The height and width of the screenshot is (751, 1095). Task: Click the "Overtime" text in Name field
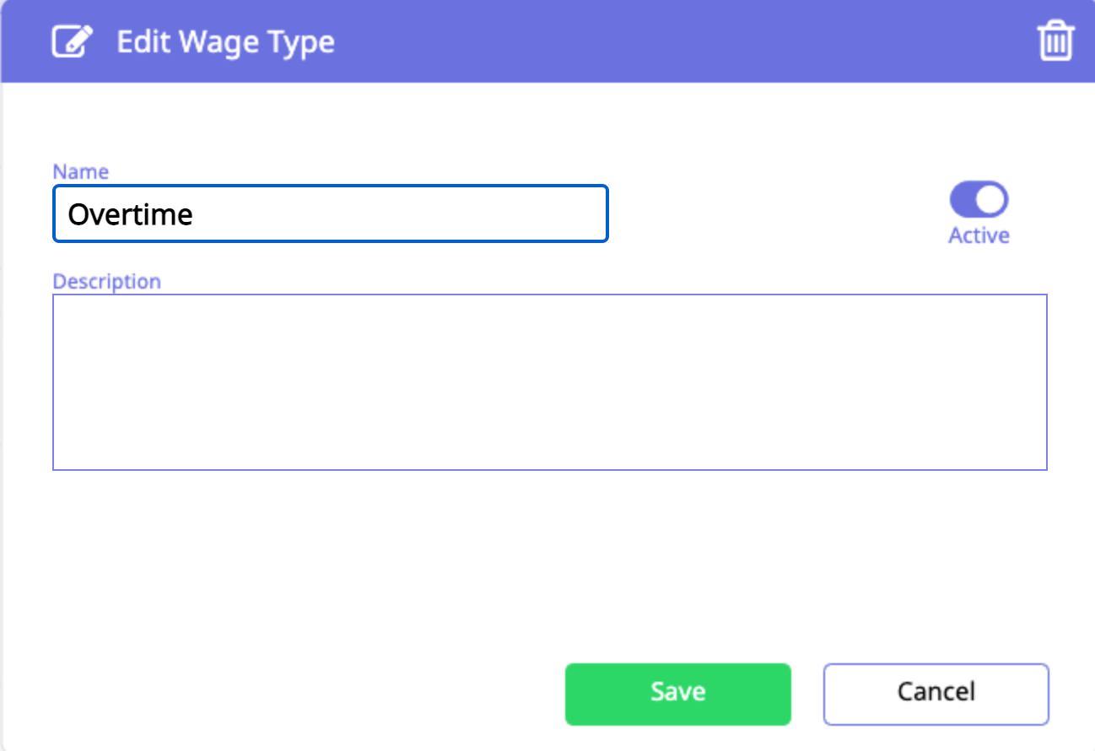point(131,214)
